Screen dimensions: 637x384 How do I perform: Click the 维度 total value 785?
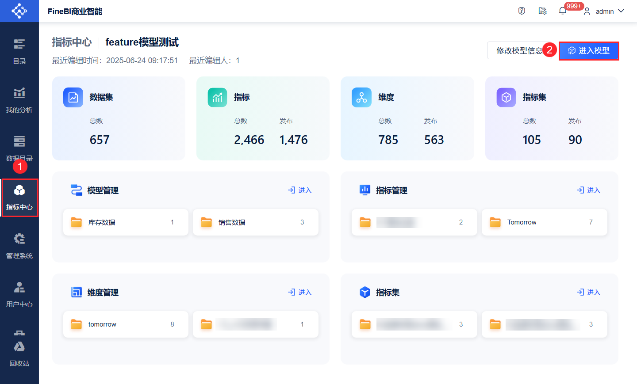[x=388, y=140]
